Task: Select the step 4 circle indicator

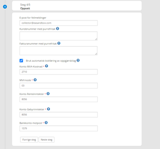Action: pyautogui.click(x=5, y=6)
